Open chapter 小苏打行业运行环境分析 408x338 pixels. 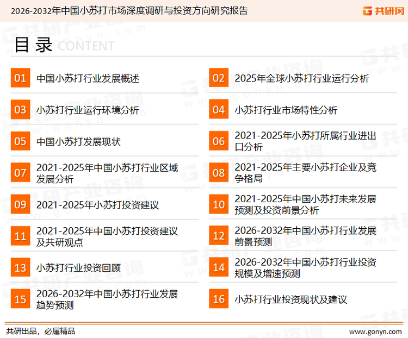(88, 110)
